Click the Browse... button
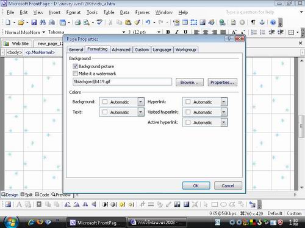Image resolution: width=305 pixels, height=228 pixels. (190, 82)
